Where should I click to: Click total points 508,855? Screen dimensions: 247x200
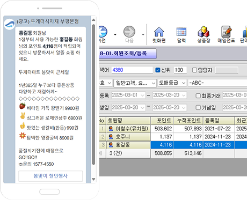pyautogui.click(x=162, y=153)
